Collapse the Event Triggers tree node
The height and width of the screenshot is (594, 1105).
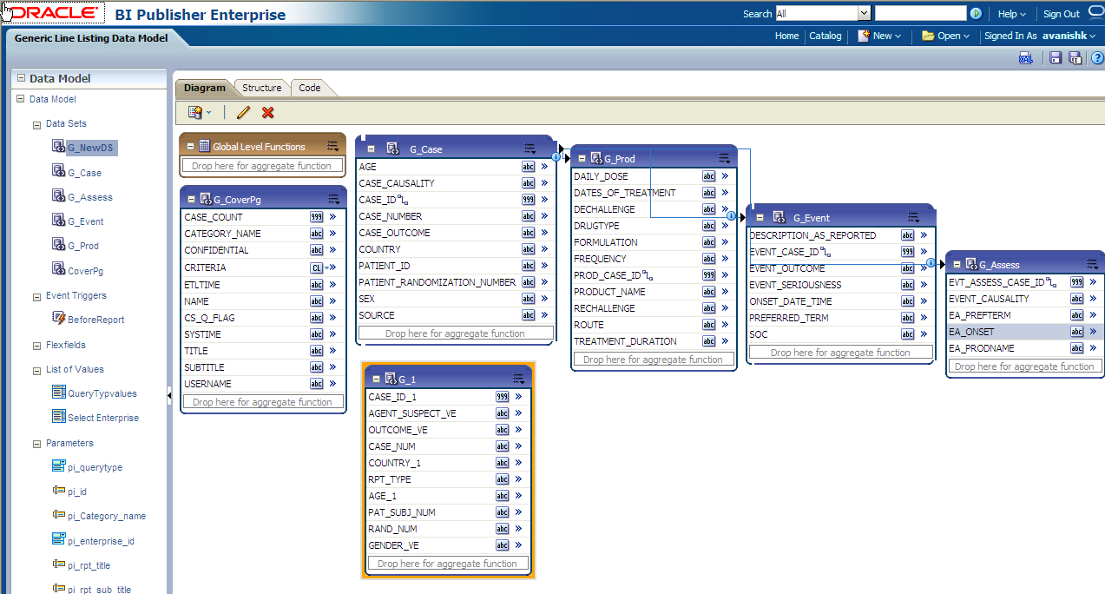pyautogui.click(x=36, y=297)
